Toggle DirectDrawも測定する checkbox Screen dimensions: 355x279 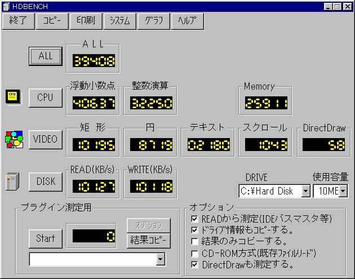point(194,264)
